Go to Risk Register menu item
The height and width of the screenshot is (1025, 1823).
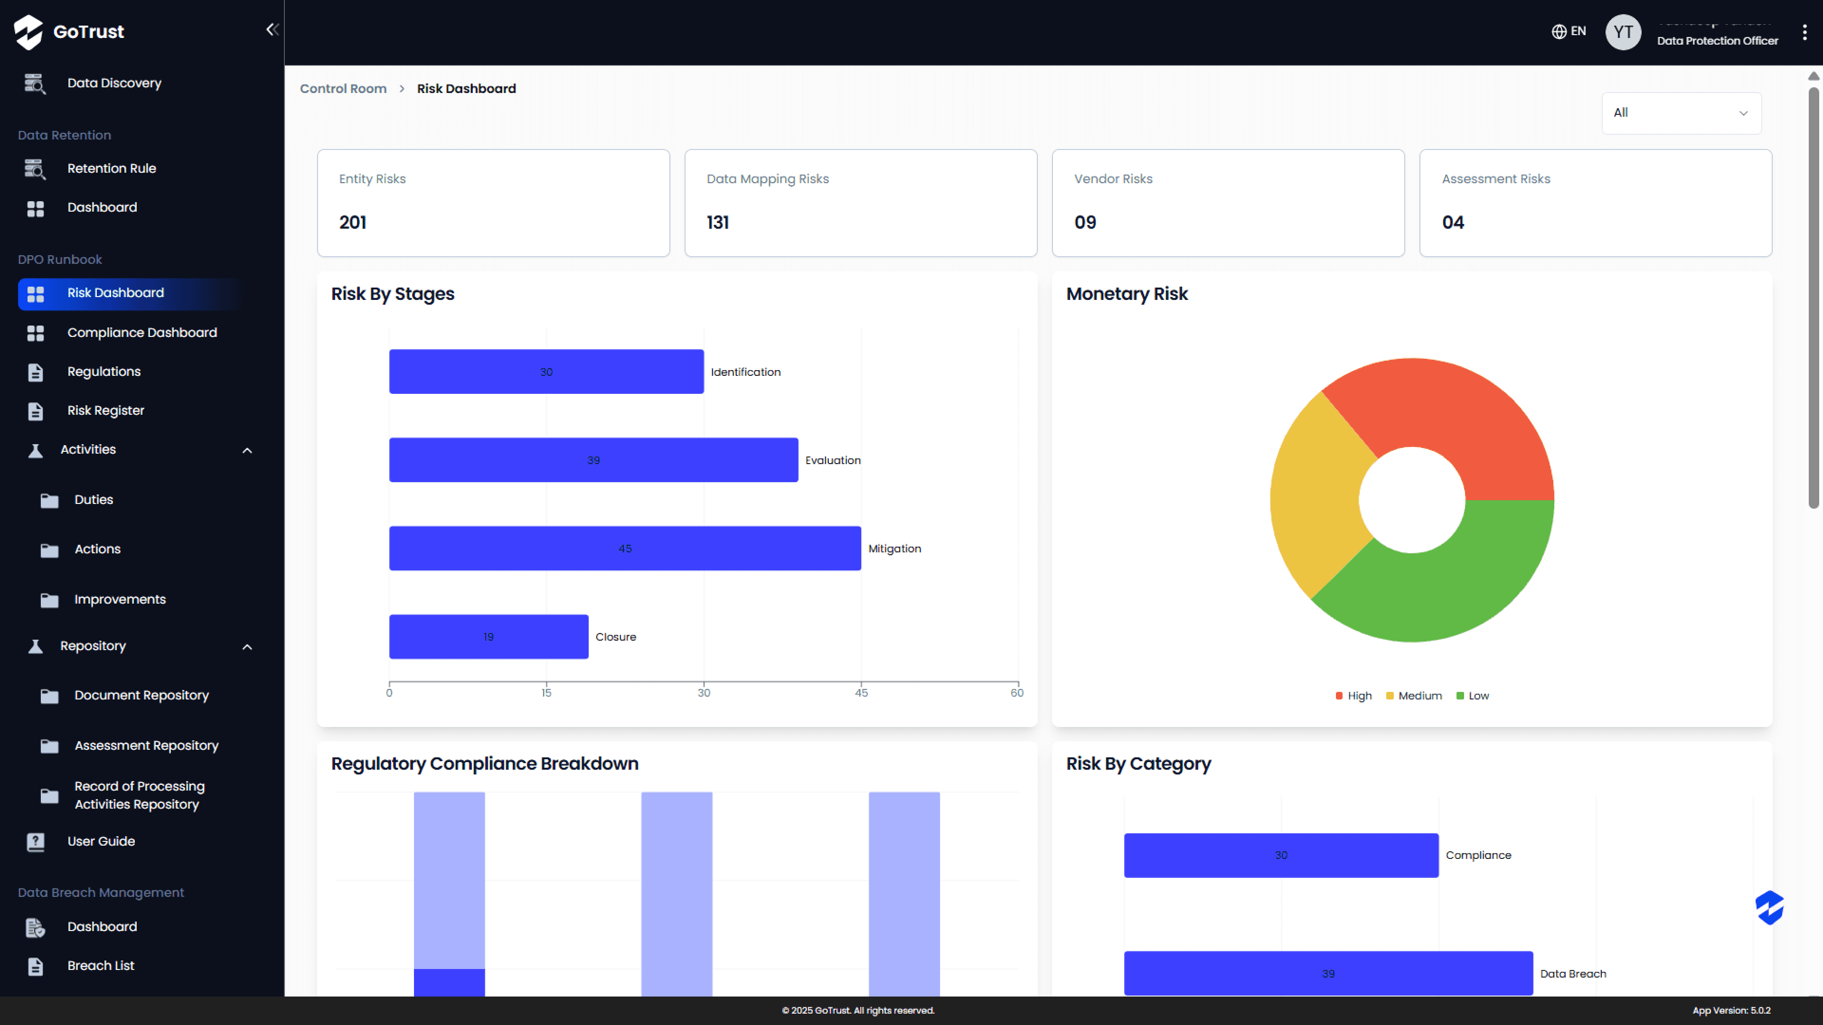coord(105,411)
